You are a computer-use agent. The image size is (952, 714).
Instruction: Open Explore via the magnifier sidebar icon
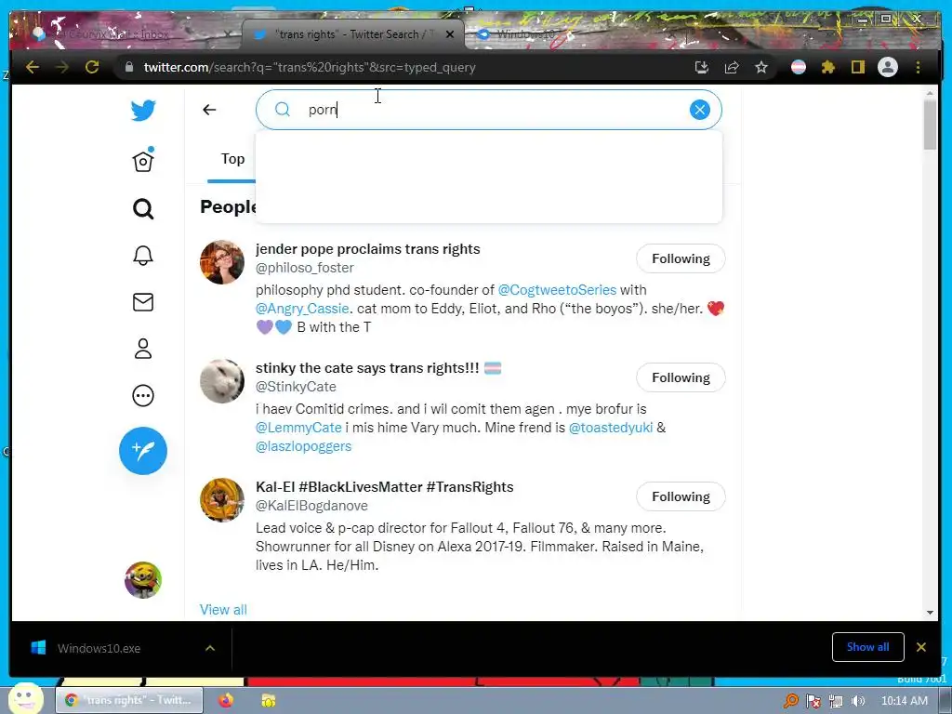point(143,209)
